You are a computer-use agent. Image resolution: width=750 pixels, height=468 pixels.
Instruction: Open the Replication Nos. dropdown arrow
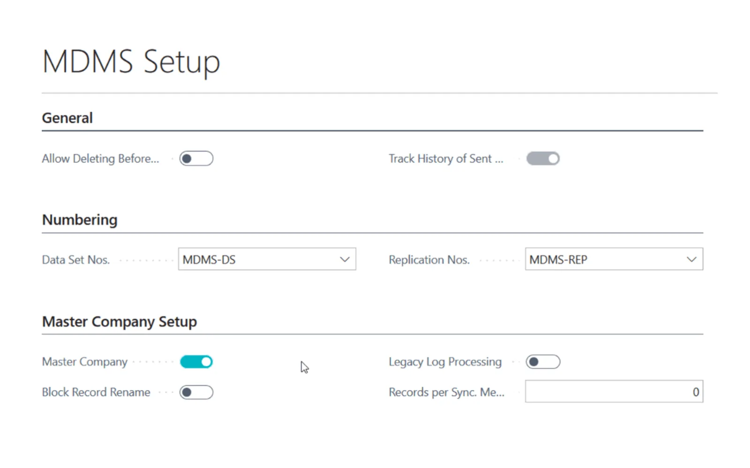691,259
